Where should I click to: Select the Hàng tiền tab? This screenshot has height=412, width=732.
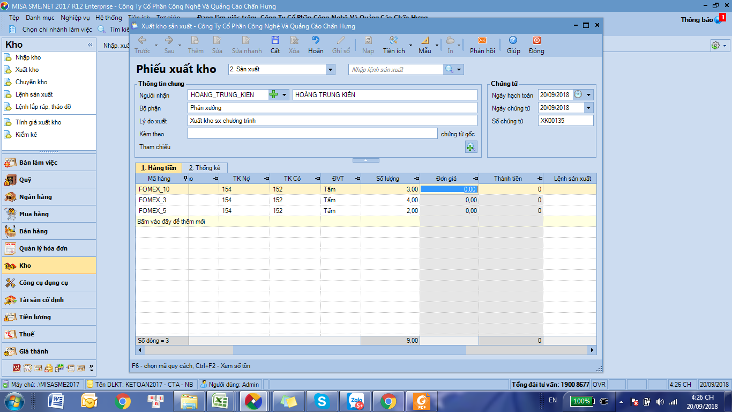[158, 168]
